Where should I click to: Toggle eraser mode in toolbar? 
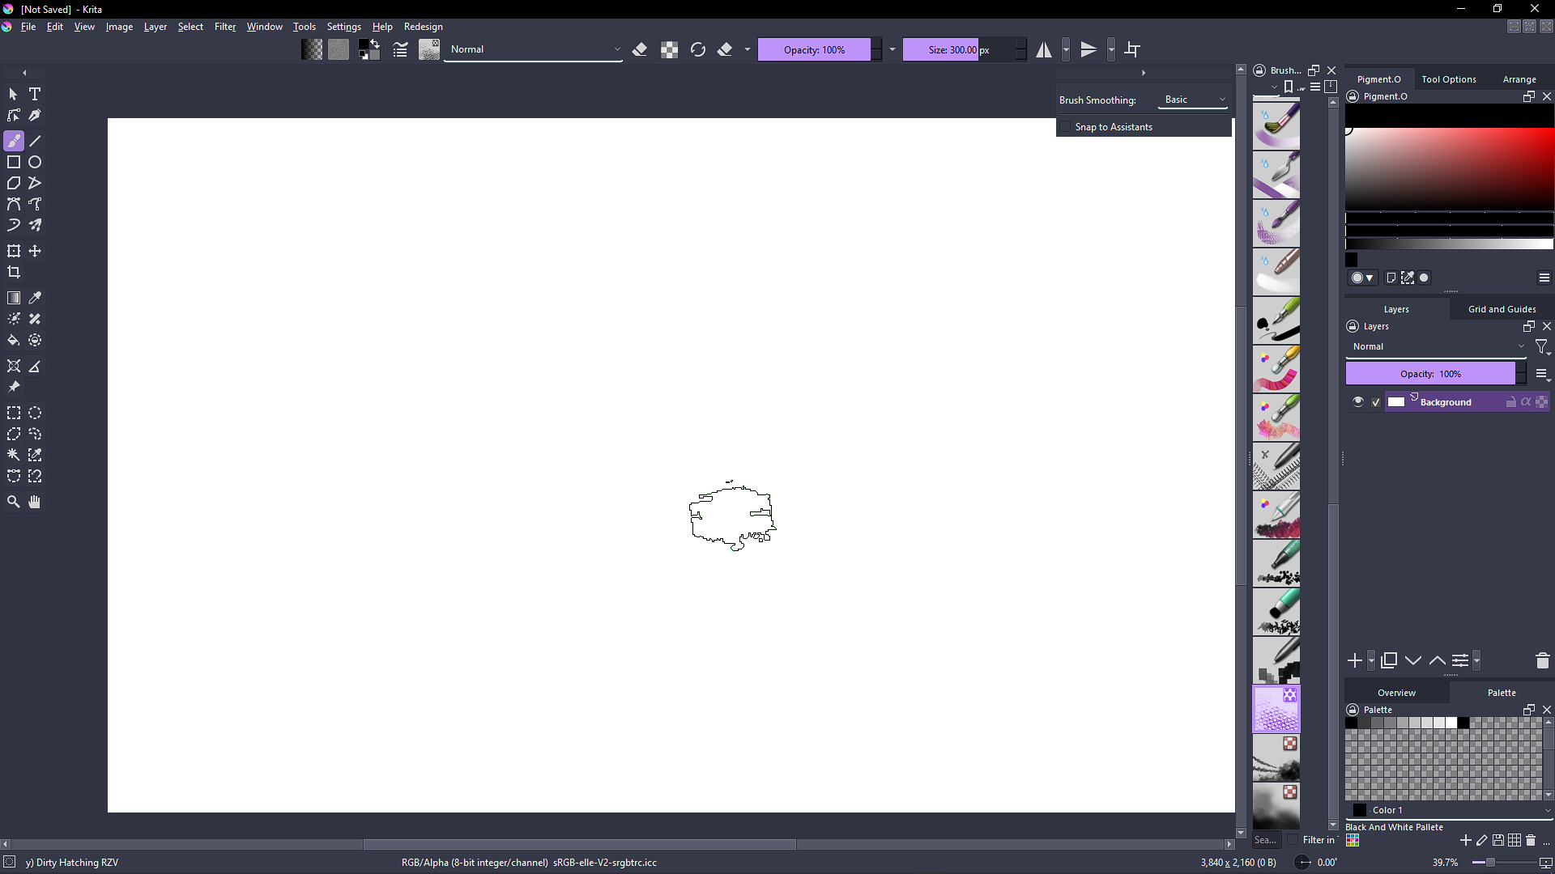click(x=640, y=50)
